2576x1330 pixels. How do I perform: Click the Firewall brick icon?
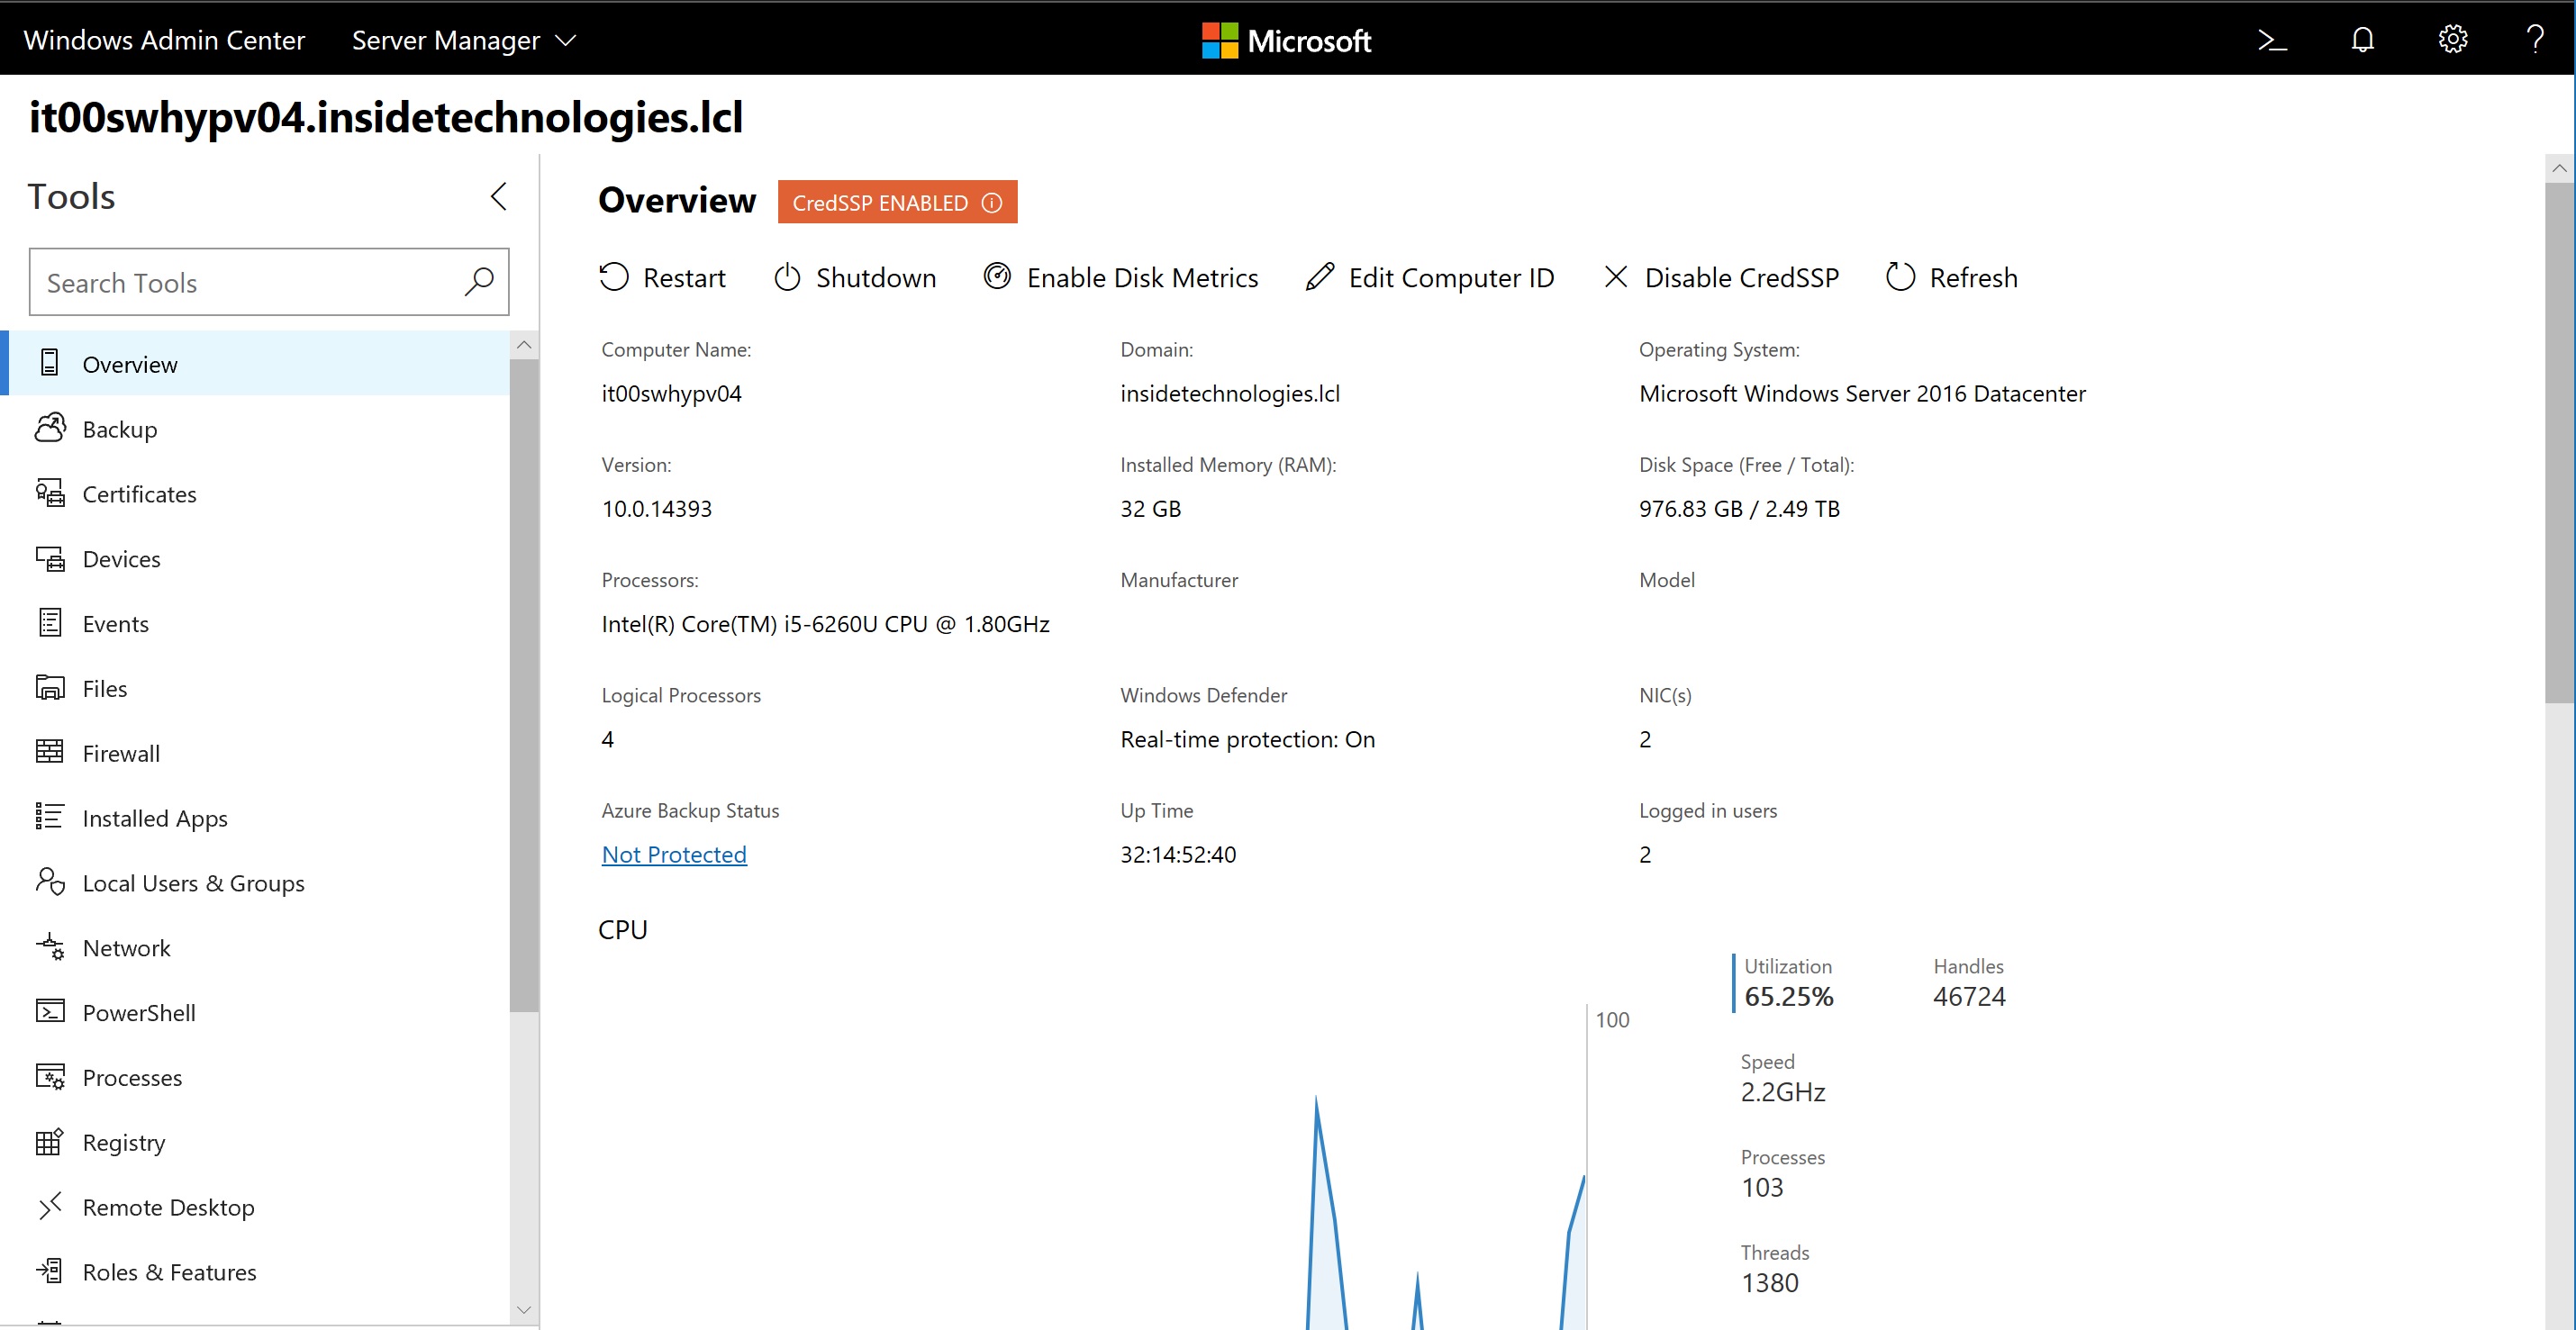(50, 752)
